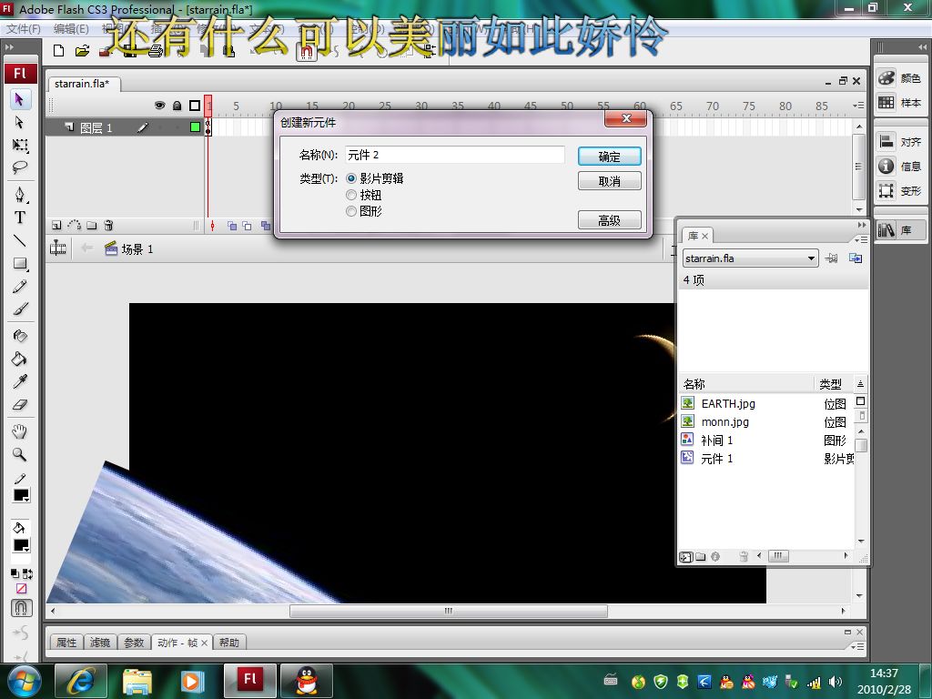Switch to the 属性 tab
The height and width of the screenshot is (699, 932).
tap(66, 643)
